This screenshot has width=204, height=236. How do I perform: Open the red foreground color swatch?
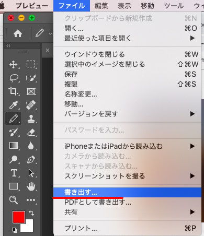(18, 217)
